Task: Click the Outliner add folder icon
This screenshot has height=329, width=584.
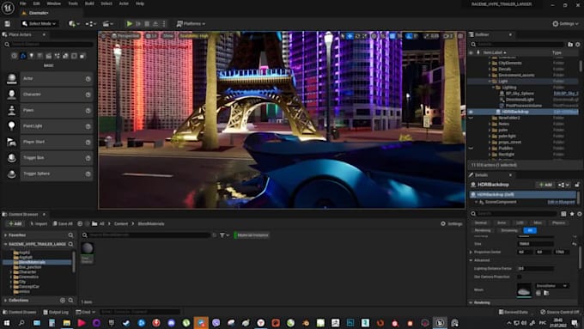Action: [x=570, y=45]
